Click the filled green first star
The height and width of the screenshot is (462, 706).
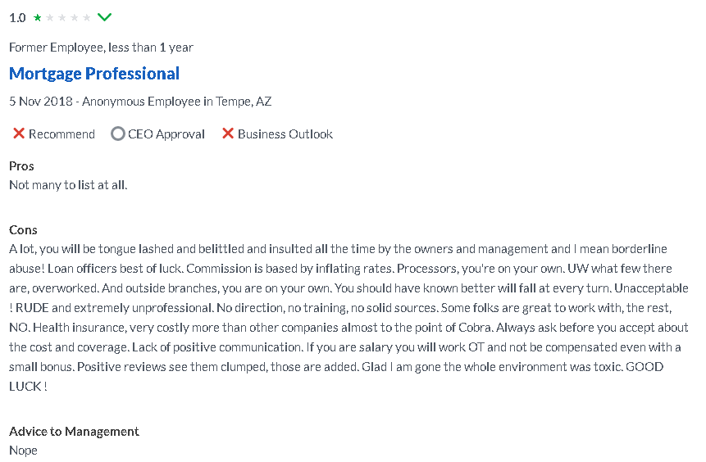point(38,17)
